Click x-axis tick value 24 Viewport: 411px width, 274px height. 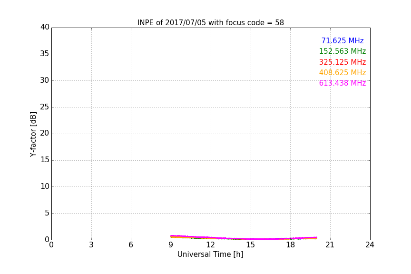[370, 245]
